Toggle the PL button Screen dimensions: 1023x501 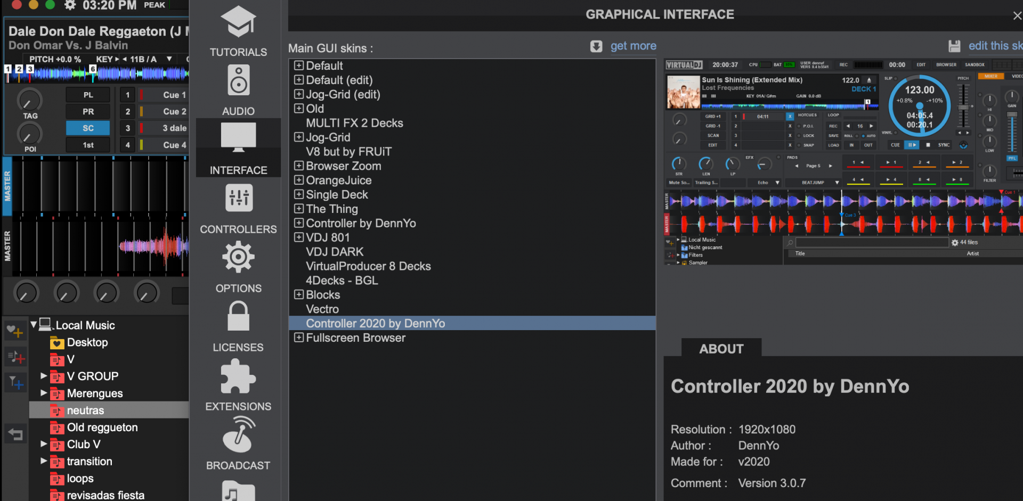click(88, 95)
